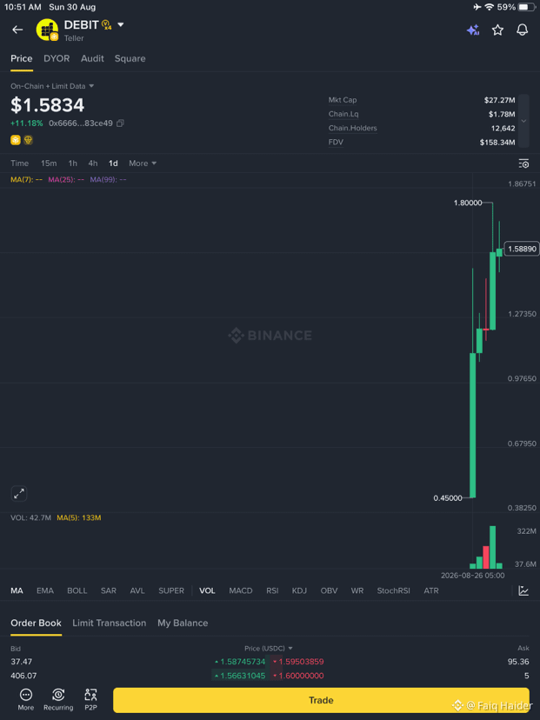This screenshot has width=540, height=720.
Task: Toggle MACD indicator
Action: (x=241, y=591)
